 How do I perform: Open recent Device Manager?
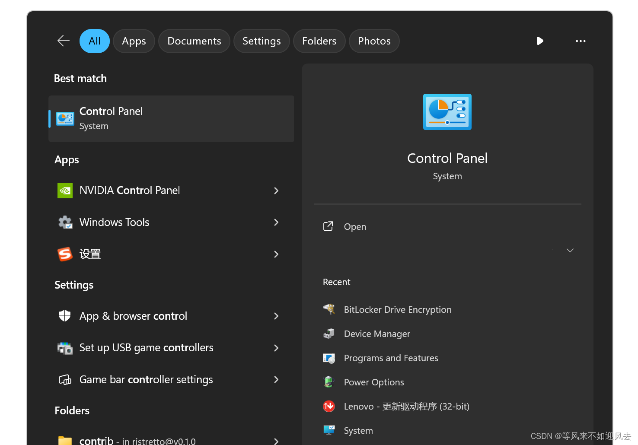[x=376, y=334]
